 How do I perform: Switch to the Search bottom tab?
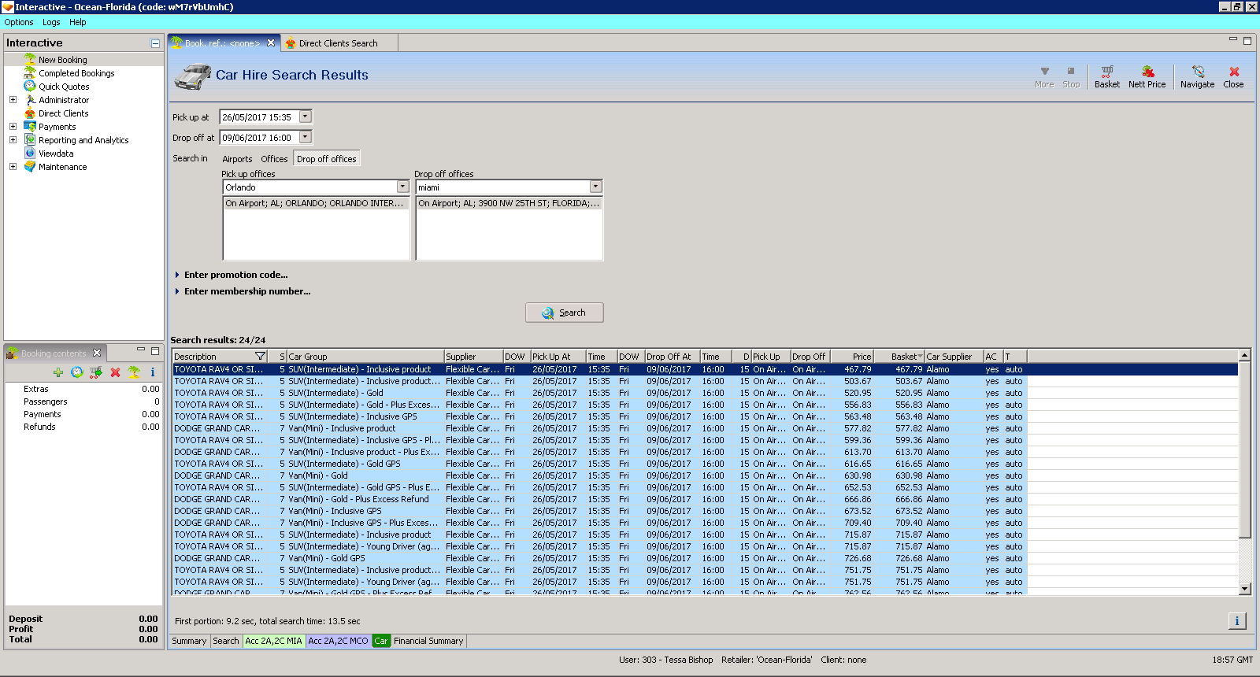coord(225,641)
